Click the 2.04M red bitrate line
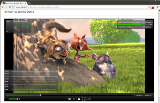 pyautogui.click(x=34, y=74)
